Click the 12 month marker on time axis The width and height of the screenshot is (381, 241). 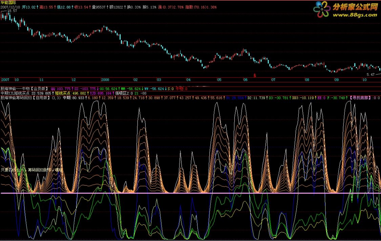73,80
